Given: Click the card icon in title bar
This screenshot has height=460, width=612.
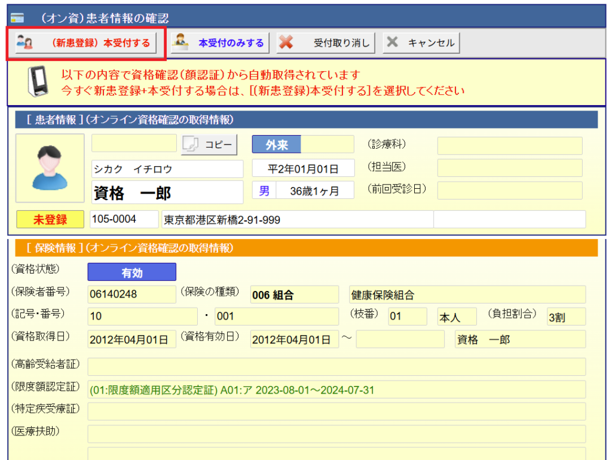Looking at the screenshot, I should pos(17,17).
